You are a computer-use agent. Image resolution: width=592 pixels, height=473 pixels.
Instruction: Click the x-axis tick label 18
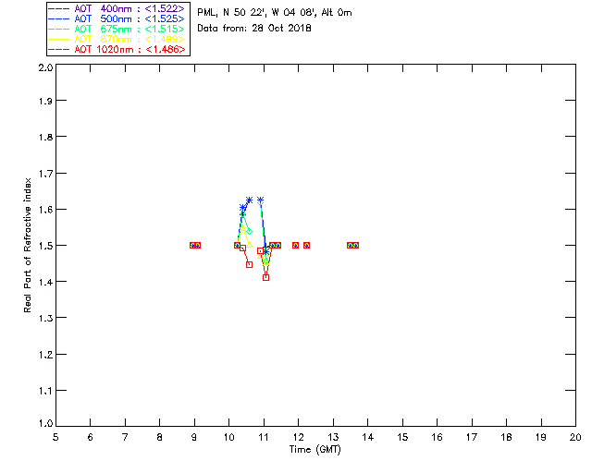[x=507, y=437]
